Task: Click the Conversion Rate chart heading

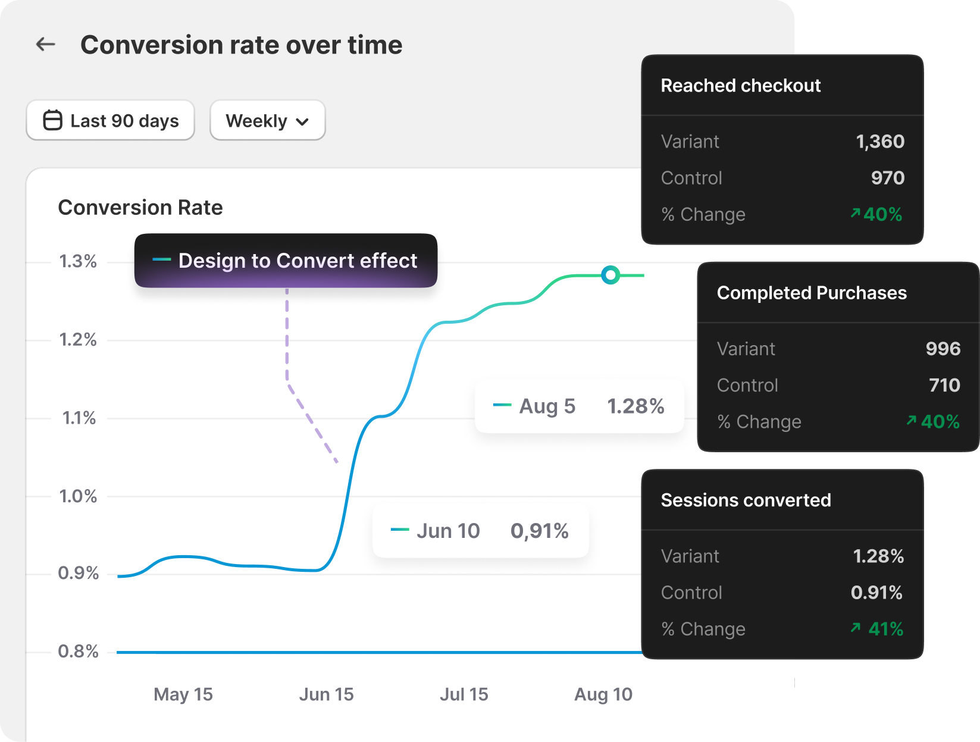Action: tap(140, 208)
